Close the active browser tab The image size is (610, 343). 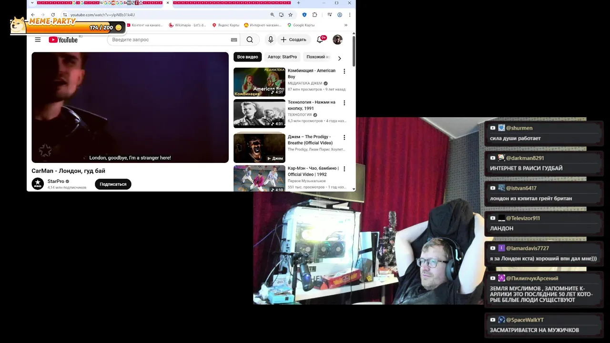(x=168, y=3)
